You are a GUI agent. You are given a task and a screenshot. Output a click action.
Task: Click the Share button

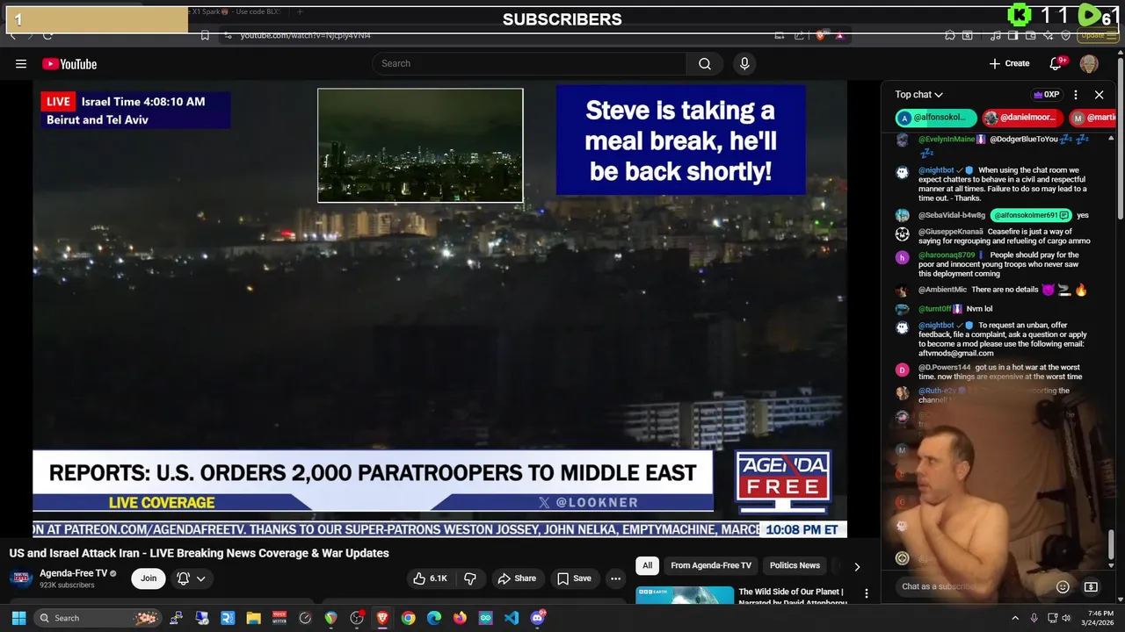[x=517, y=578]
